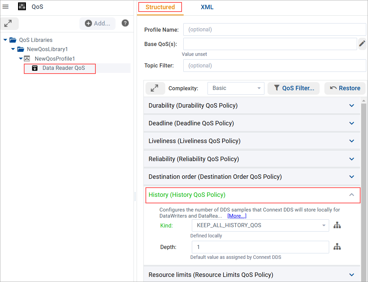Switch to the XML tab

click(x=207, y=7)
